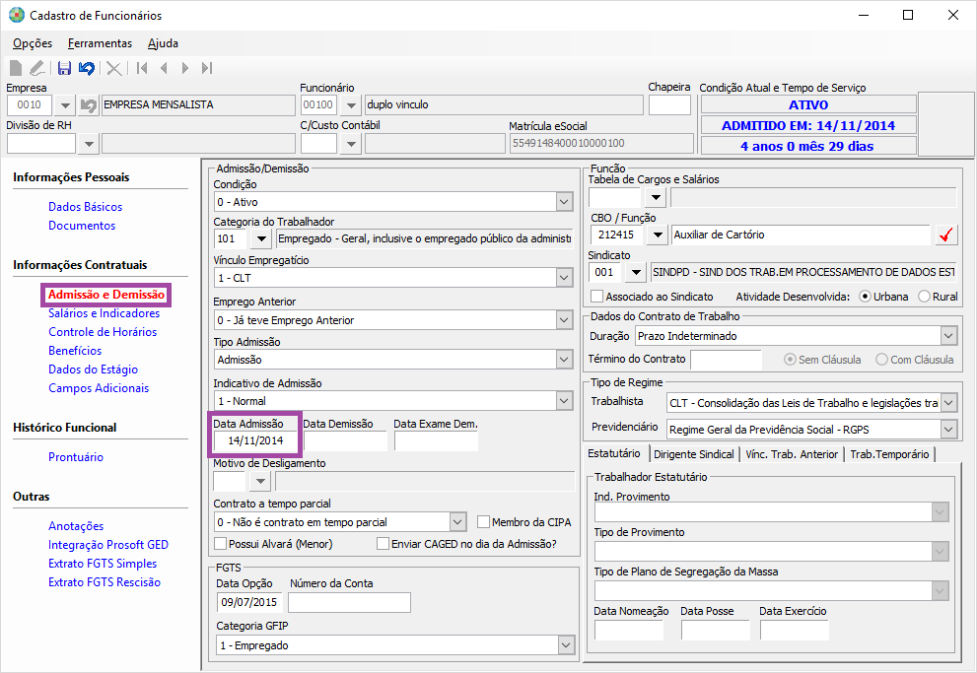Click the Delete X toolbar icon
The height and width of the screenshot is (673, 977).
[x=114, y=68]
